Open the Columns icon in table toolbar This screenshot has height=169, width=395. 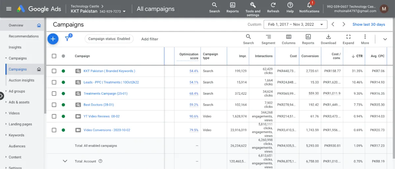click(288, 37)
